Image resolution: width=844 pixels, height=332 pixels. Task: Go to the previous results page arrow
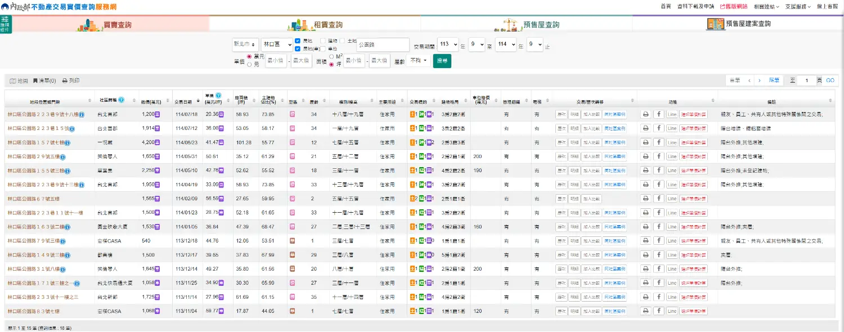[x=749, y=80]
